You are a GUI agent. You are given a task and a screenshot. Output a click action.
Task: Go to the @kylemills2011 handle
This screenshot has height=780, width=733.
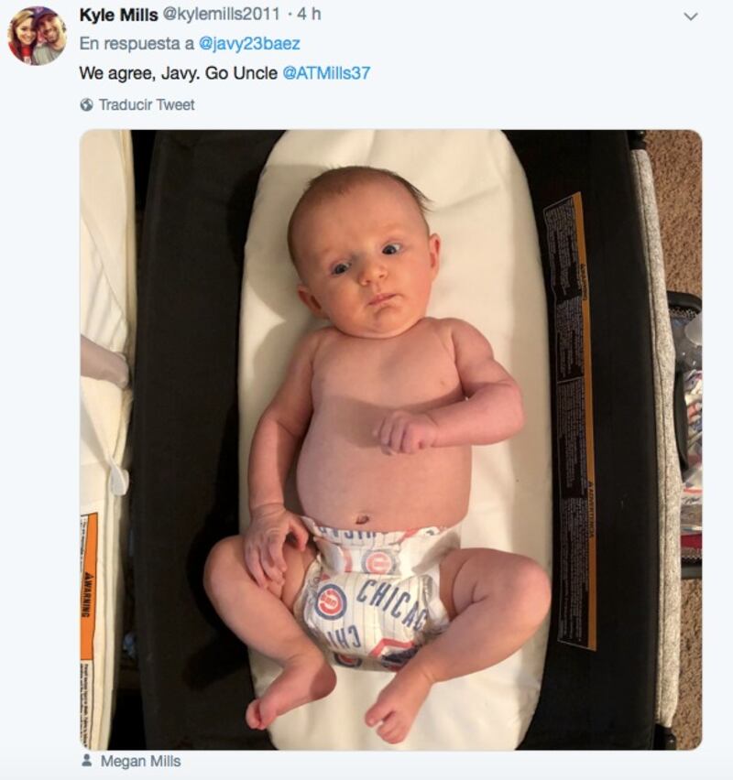pos(220,15)
